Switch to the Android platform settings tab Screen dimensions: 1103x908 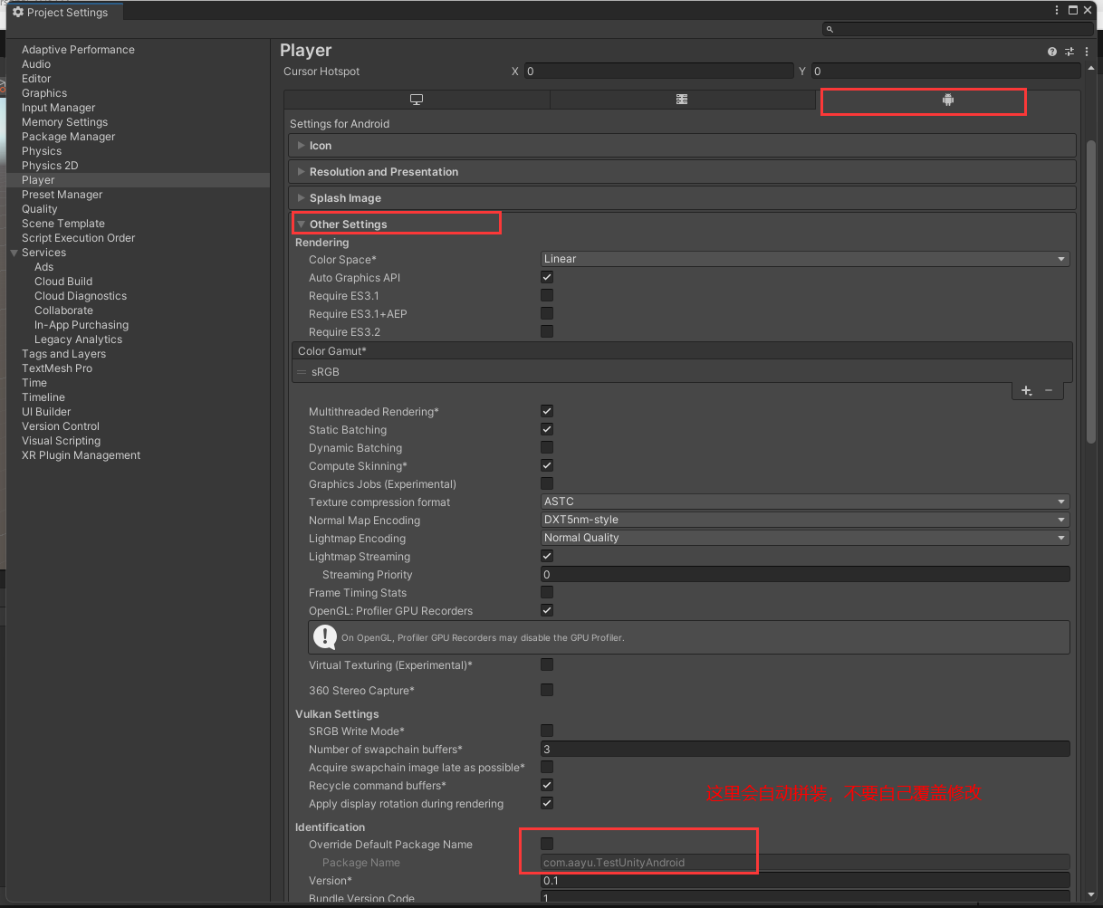click(x=947, y=100)
